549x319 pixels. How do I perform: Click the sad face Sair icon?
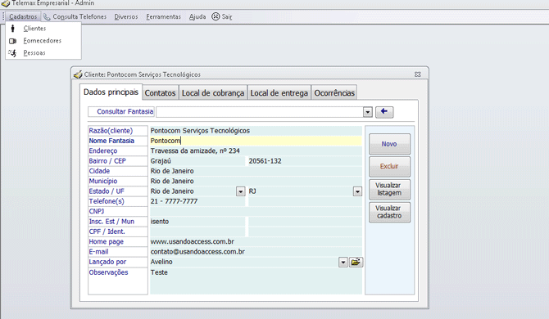(216, 16)
